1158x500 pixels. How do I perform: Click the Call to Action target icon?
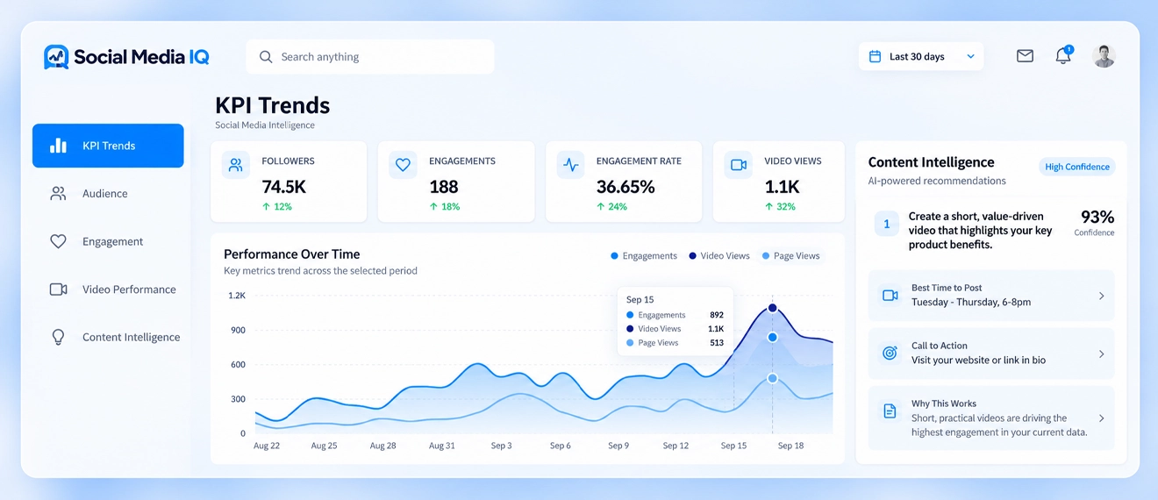coord(890,353)
